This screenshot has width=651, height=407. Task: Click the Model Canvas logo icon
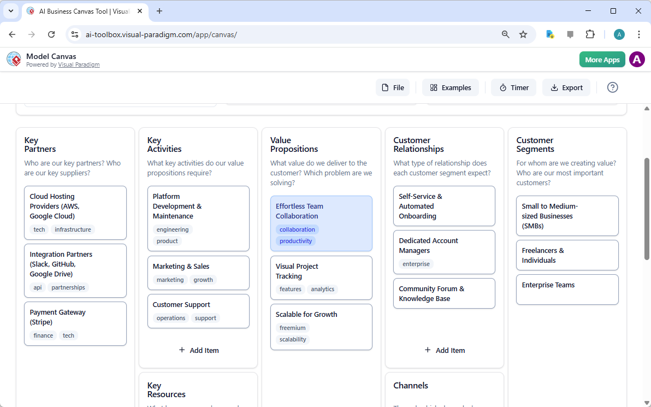click(14, 59)
